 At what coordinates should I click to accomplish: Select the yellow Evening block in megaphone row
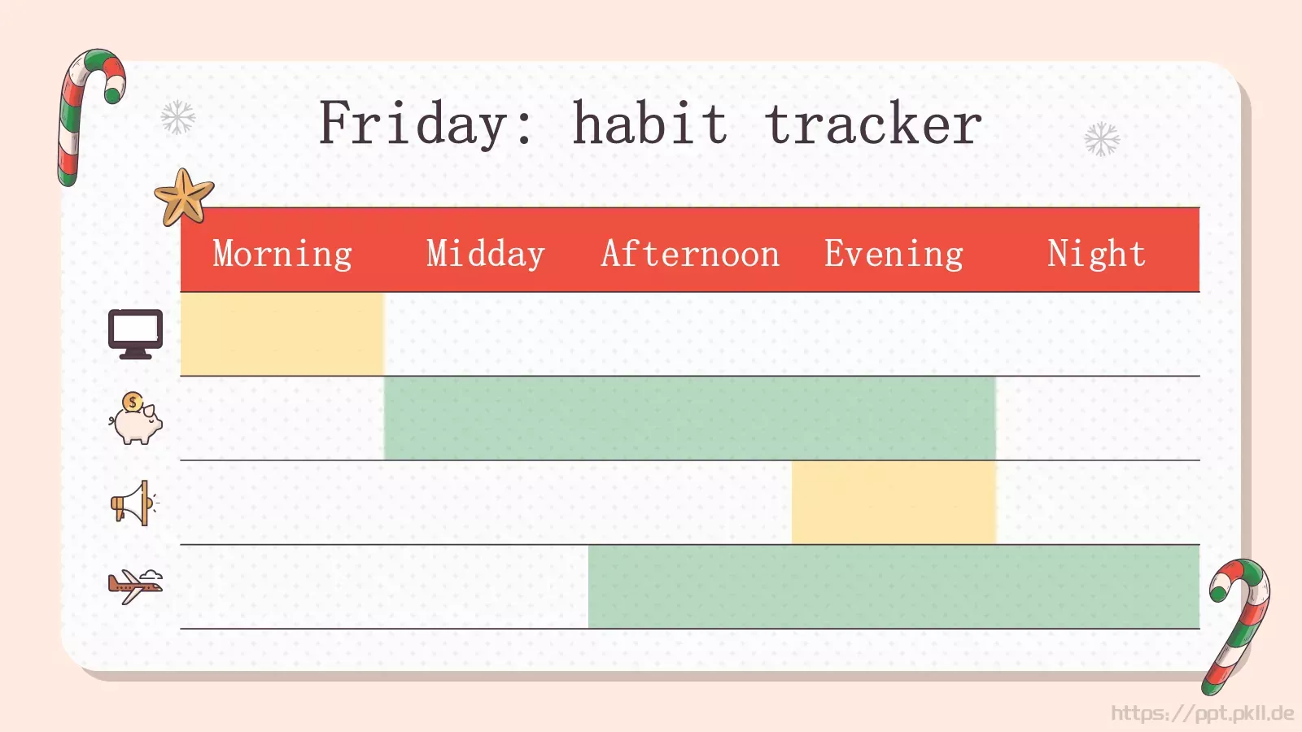(893, 503)
